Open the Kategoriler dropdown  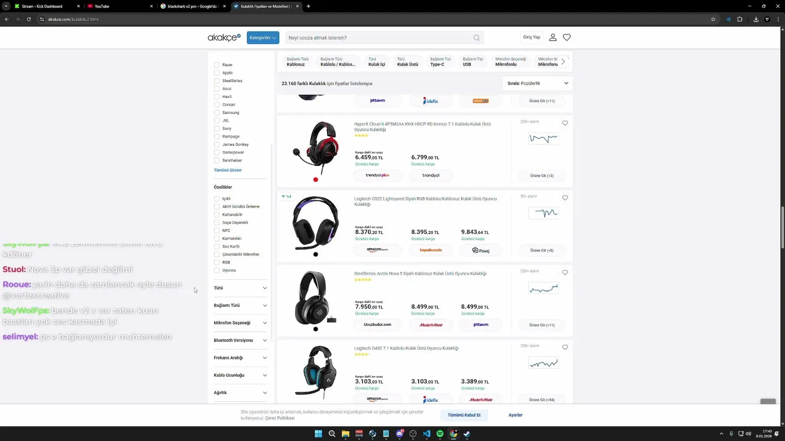click(x=263, y=37)
